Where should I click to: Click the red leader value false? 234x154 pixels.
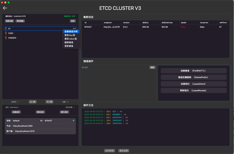(183, 27)
